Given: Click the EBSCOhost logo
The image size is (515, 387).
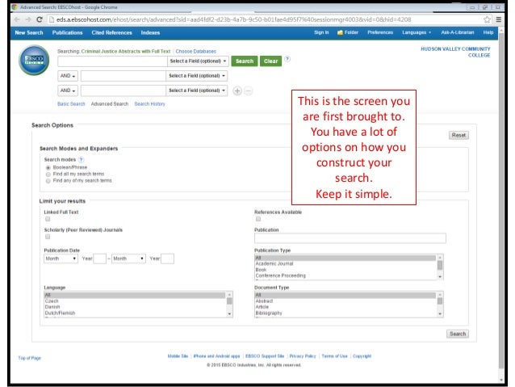Looking at the screenshot, I should tap(34, 60).
